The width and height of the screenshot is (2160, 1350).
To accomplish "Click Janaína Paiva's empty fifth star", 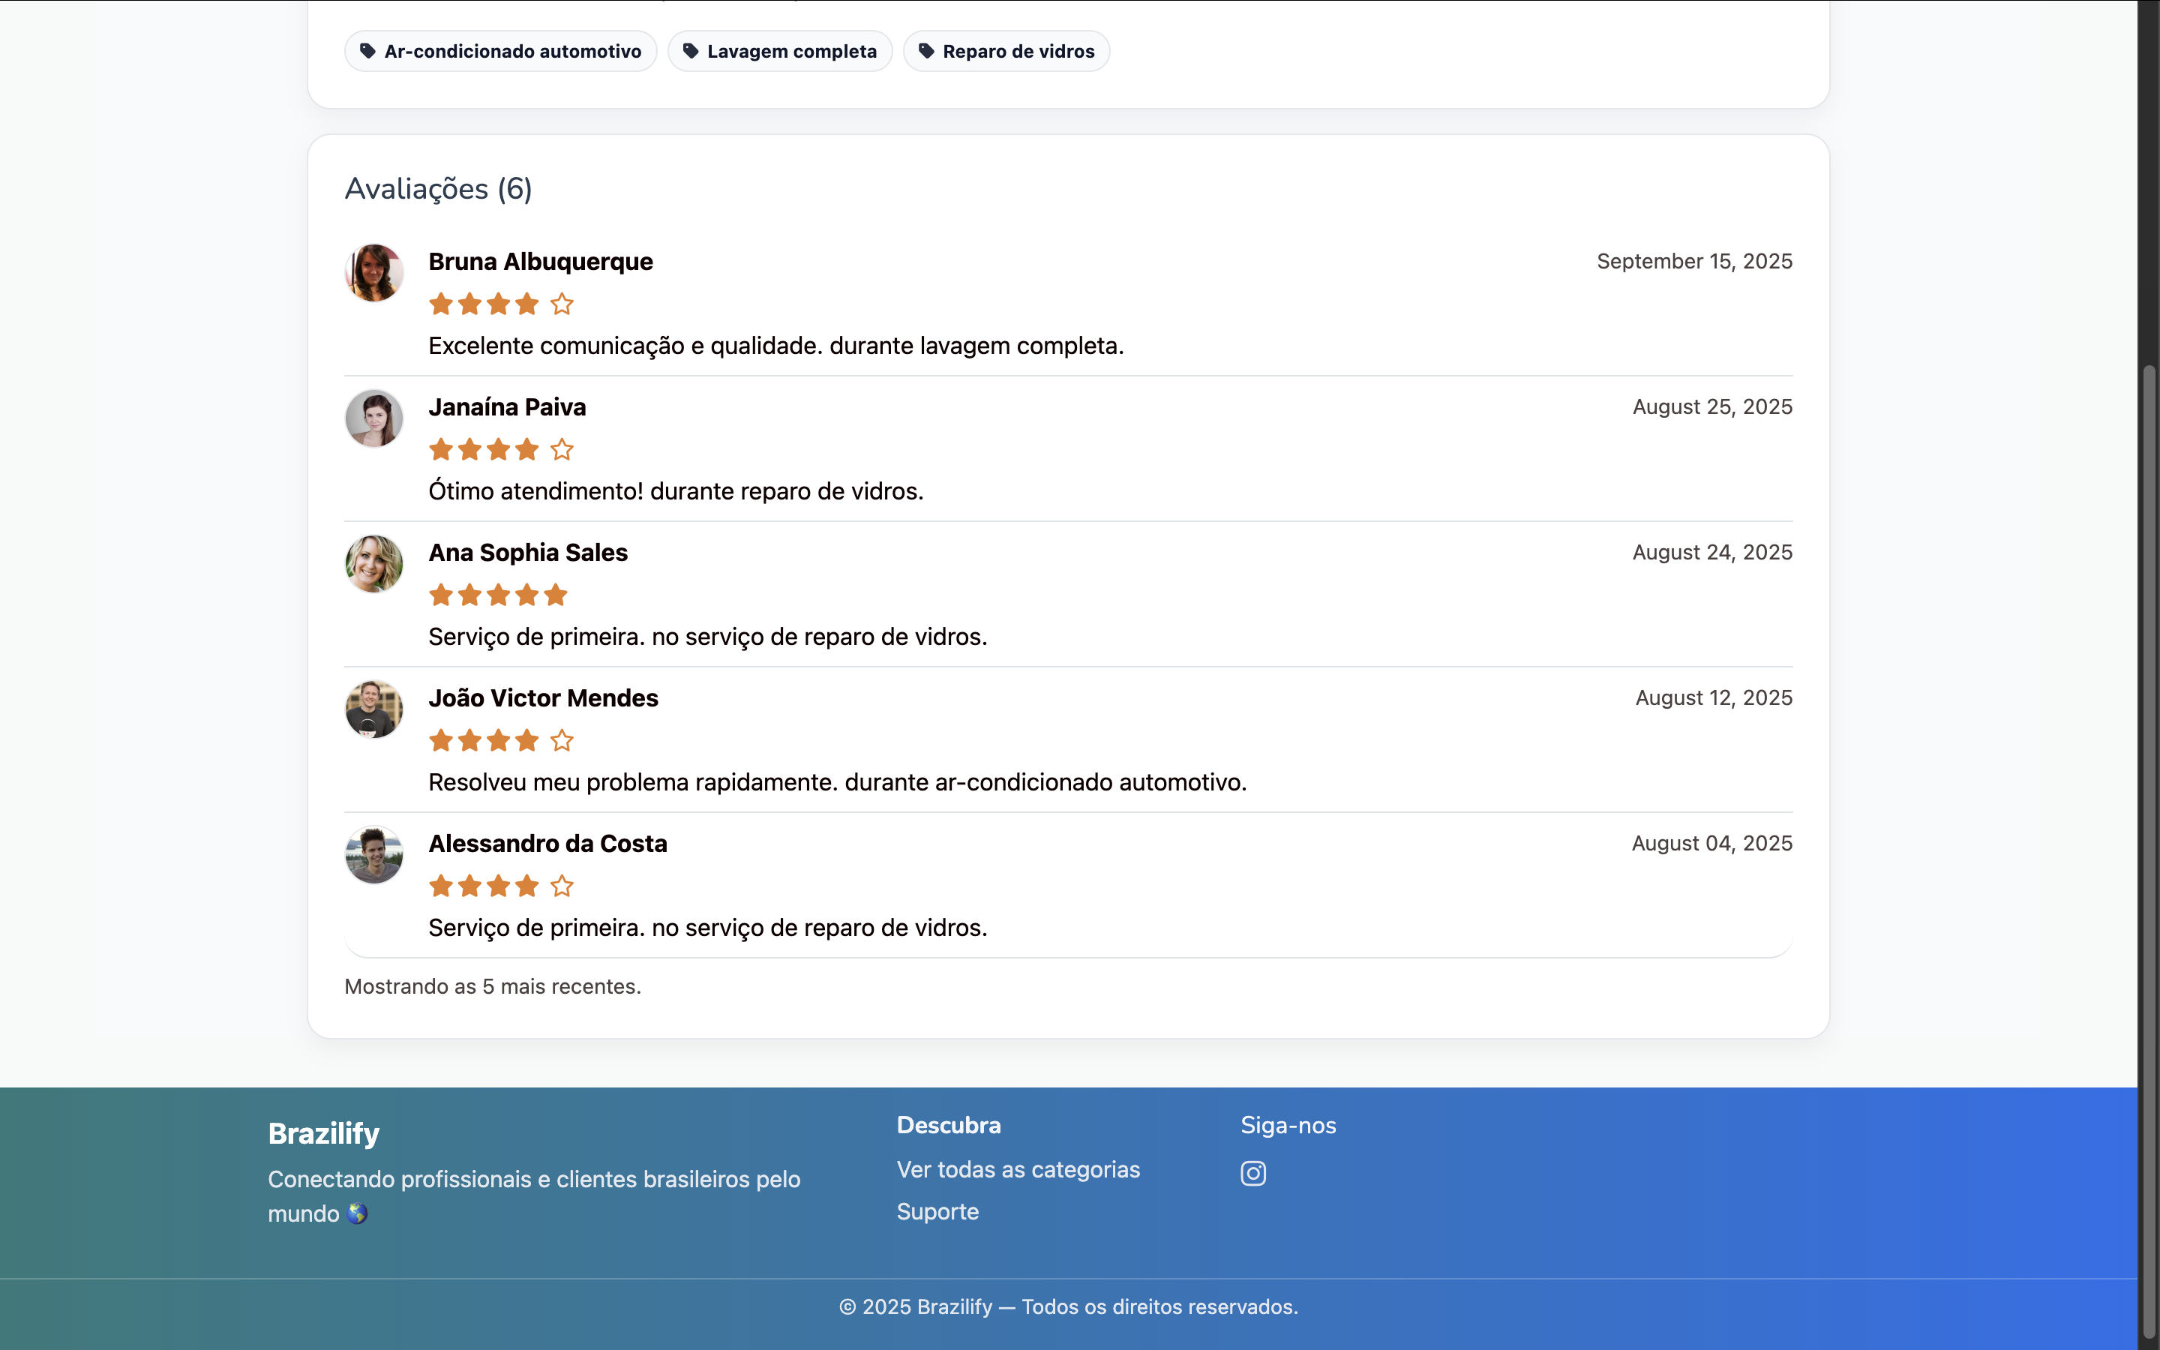I will [x=562, y=450].
